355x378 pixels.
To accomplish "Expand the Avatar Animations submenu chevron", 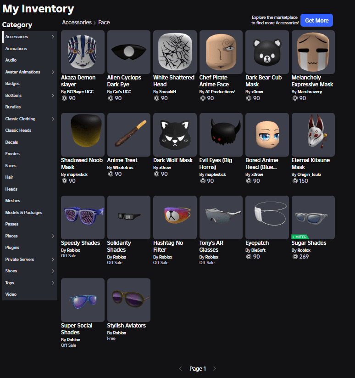I will click(x=53, y=72).
